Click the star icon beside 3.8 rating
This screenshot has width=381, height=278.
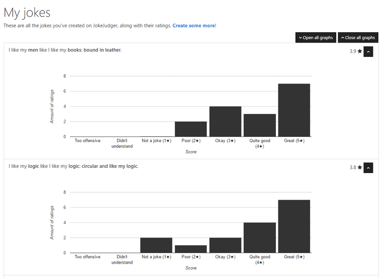click(360, 167)
